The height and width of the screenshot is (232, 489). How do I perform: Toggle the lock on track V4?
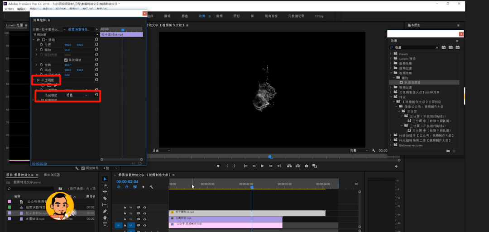125,207
